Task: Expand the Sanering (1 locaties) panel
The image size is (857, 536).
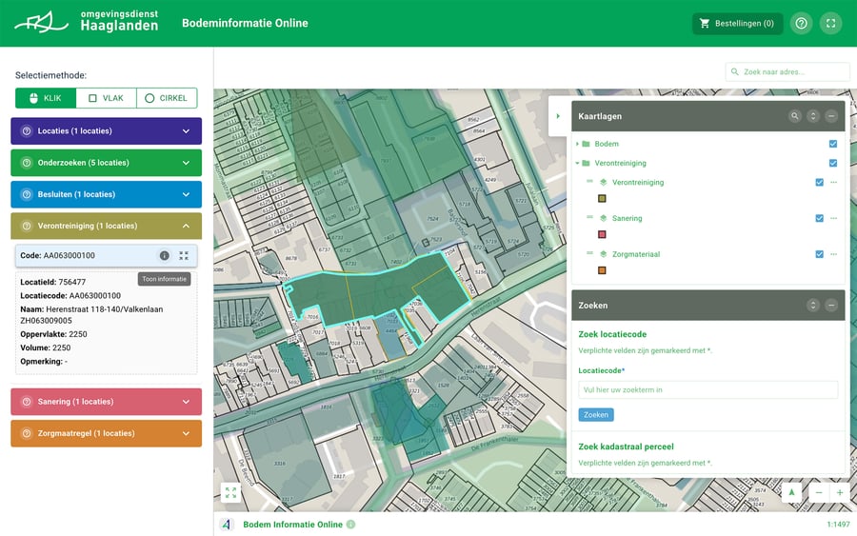Action: click(106, 402)
